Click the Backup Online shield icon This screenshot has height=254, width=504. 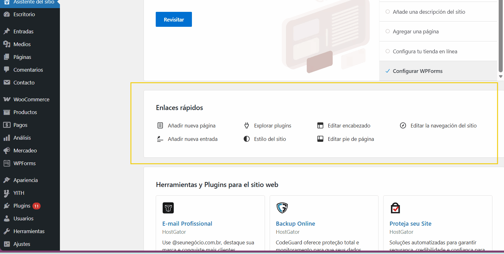(282, 208)
